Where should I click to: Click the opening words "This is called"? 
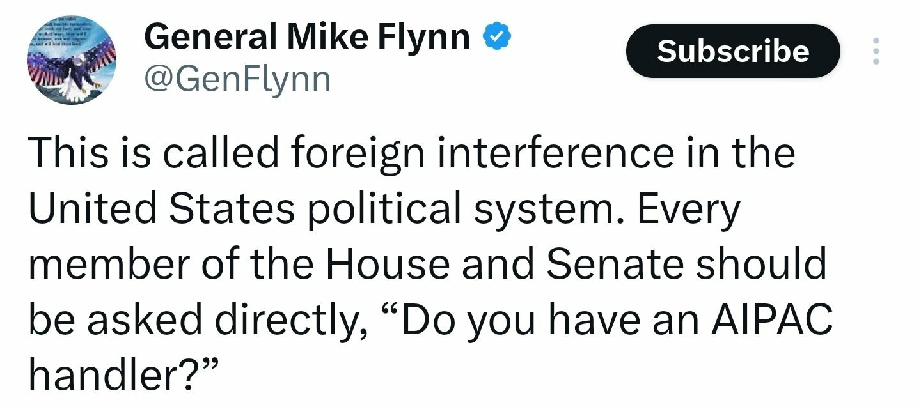pos(153,153)
